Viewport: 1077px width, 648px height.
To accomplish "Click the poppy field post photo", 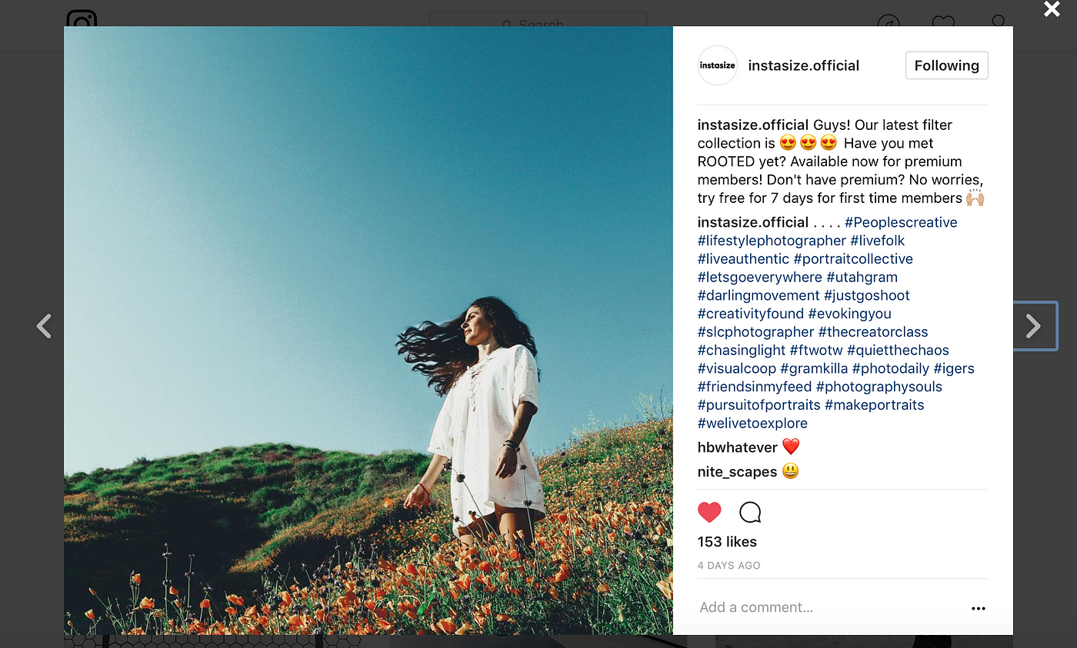I will tap(368, 331).
